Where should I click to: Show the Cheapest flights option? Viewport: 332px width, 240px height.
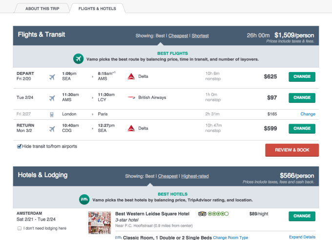[x=179, y=36]
